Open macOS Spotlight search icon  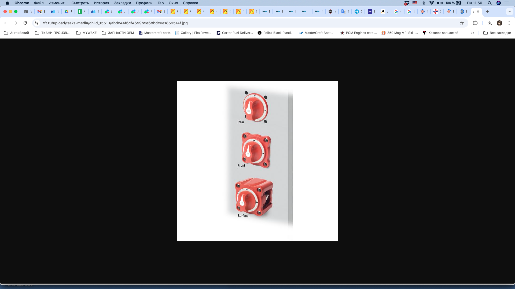(490, 3)
